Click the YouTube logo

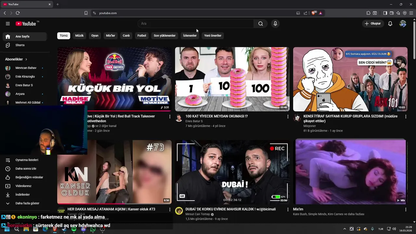[x=26, y=24]
